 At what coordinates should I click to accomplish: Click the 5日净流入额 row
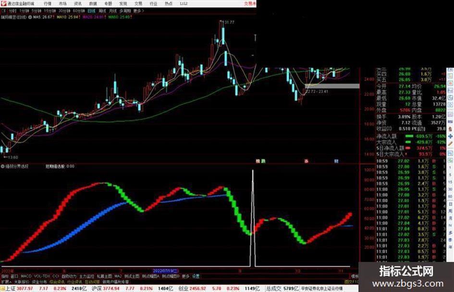(x=411, y=148)
